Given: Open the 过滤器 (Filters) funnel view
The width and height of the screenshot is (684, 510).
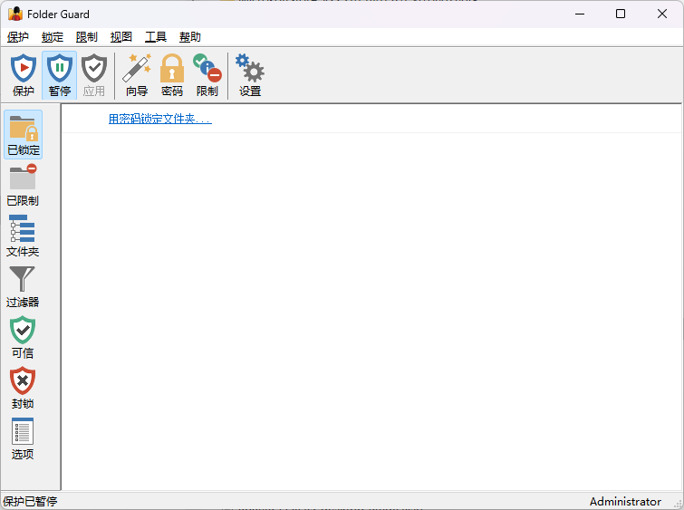Looking at the screenshot, I should point(23,287).
